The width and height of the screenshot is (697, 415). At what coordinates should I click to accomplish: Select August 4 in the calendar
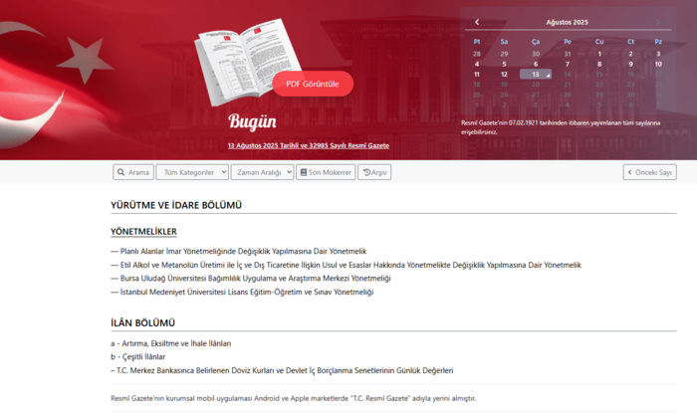click(477, 64)
